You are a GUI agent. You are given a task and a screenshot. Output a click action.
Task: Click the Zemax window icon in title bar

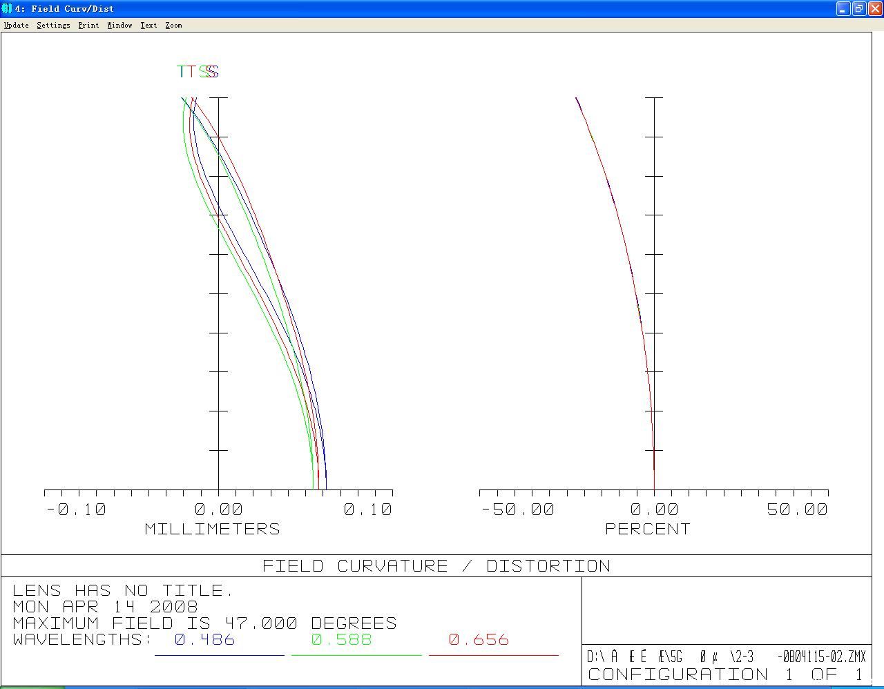[7, 8]
